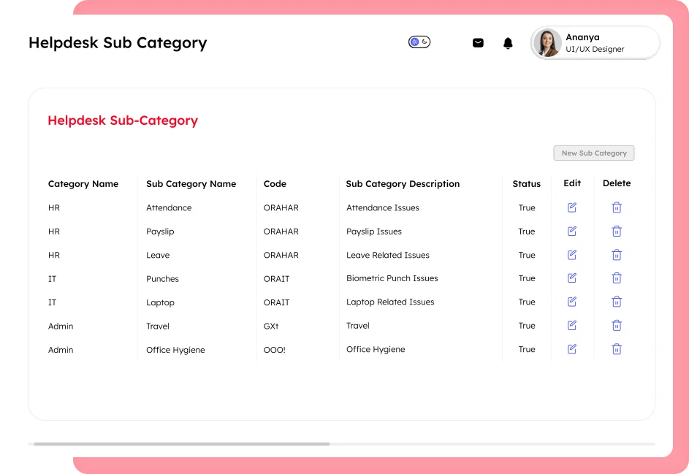Edit the Leave sub category

pyautogui.click(x=571, y=254)
